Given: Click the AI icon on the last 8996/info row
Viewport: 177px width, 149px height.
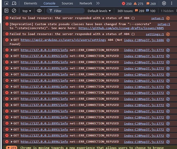Looking at the screenshot, I should click(x=168, y=142).
